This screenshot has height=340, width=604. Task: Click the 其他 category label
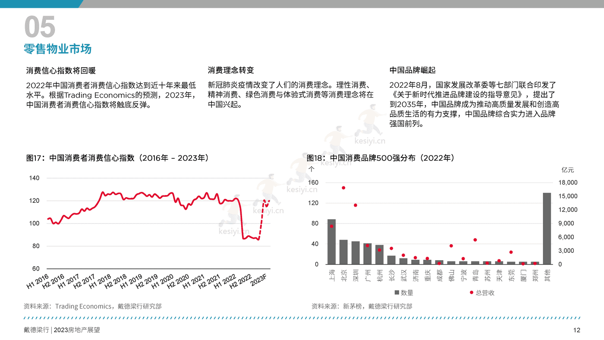click(547, 275)
